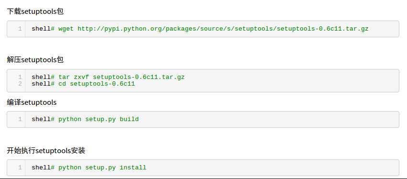Click the 编译setuptools heading
This screenshot has width=407, height=179.
(x=32, y=102)
